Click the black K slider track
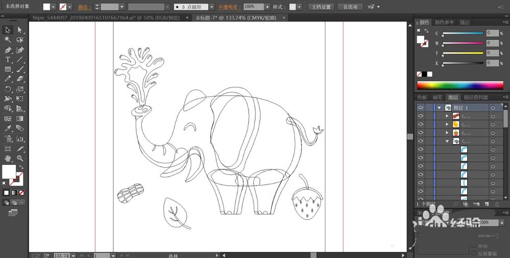The height and width of the screenshot is (258, 510). click(x=463, y=63)
